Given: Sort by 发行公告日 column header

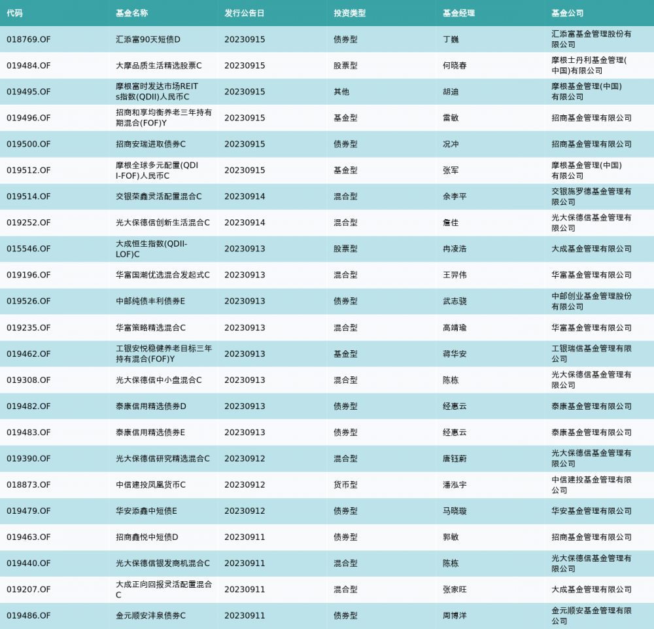Looking at the screenshot, I should tap(245, 13).
